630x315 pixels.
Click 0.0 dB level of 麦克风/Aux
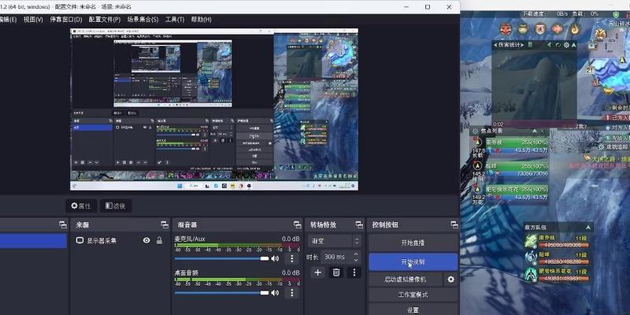(x=291, y=239)
